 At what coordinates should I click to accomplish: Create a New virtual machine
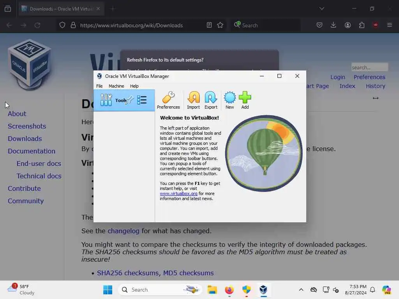click(230, 100)
